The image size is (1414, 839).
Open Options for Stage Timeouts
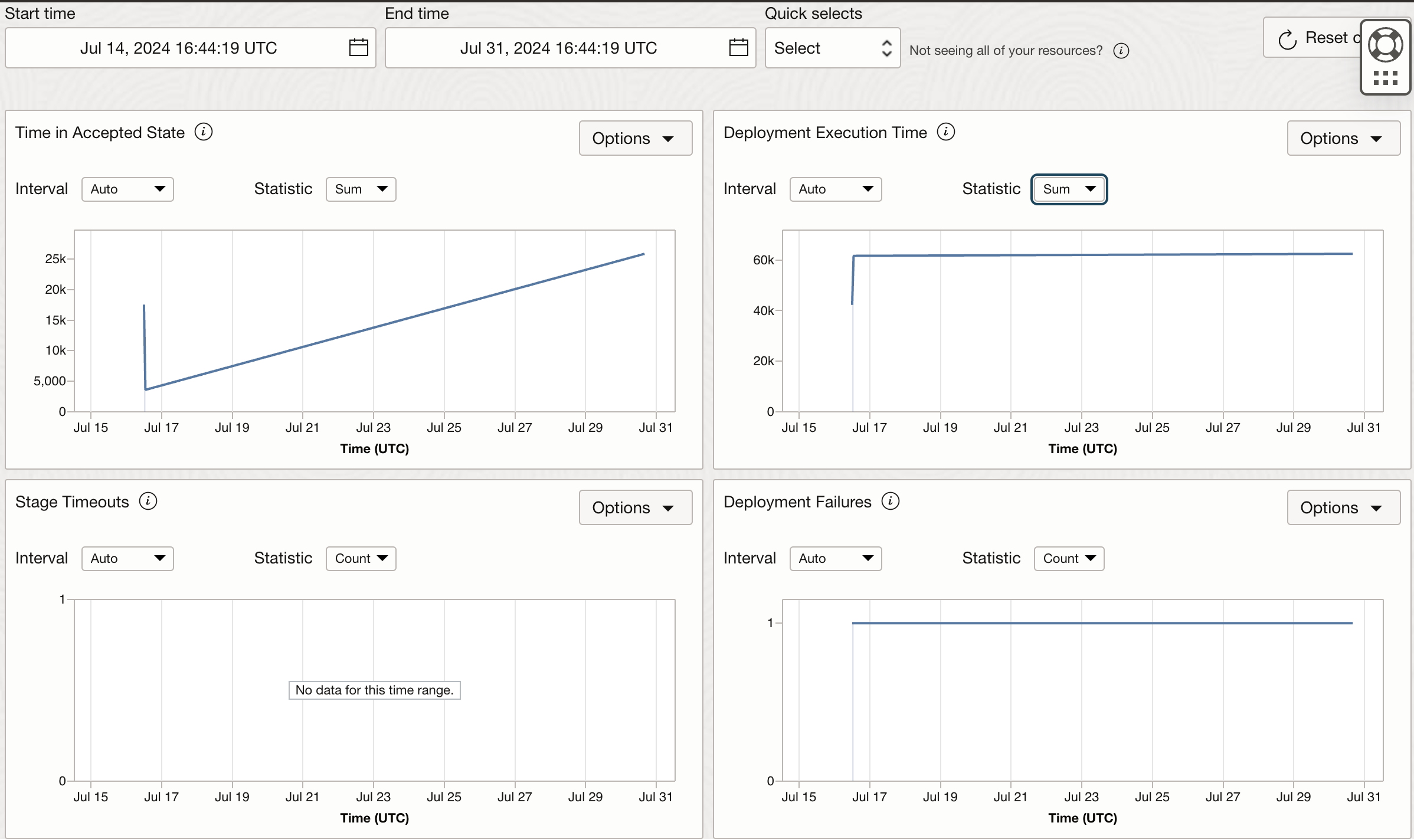click(x=636, y=507)
